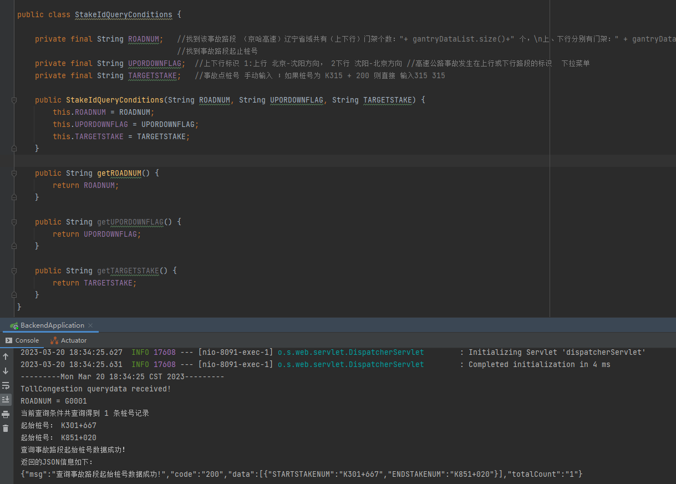The image size is (676, 484).
Task: Click 'Completed initialization in 4 ms' log line
Action: click(316, 364)
